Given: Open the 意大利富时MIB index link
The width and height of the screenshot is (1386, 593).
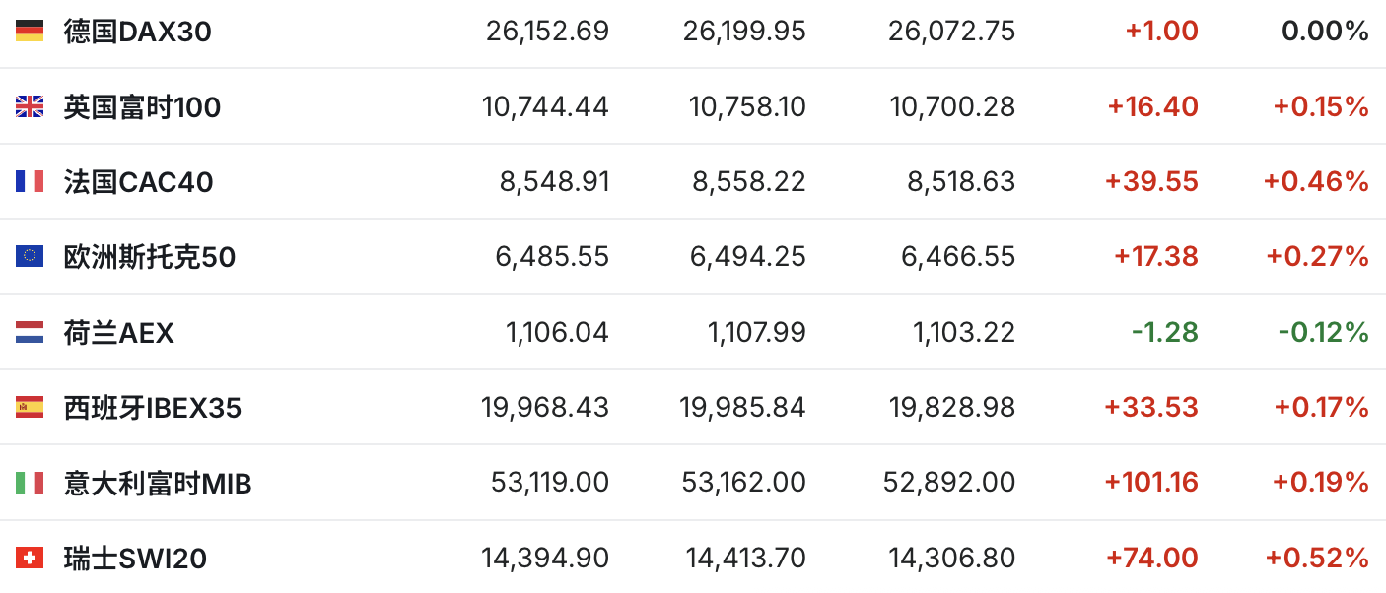Looking at the screenshot, I should tap(158, 484).
